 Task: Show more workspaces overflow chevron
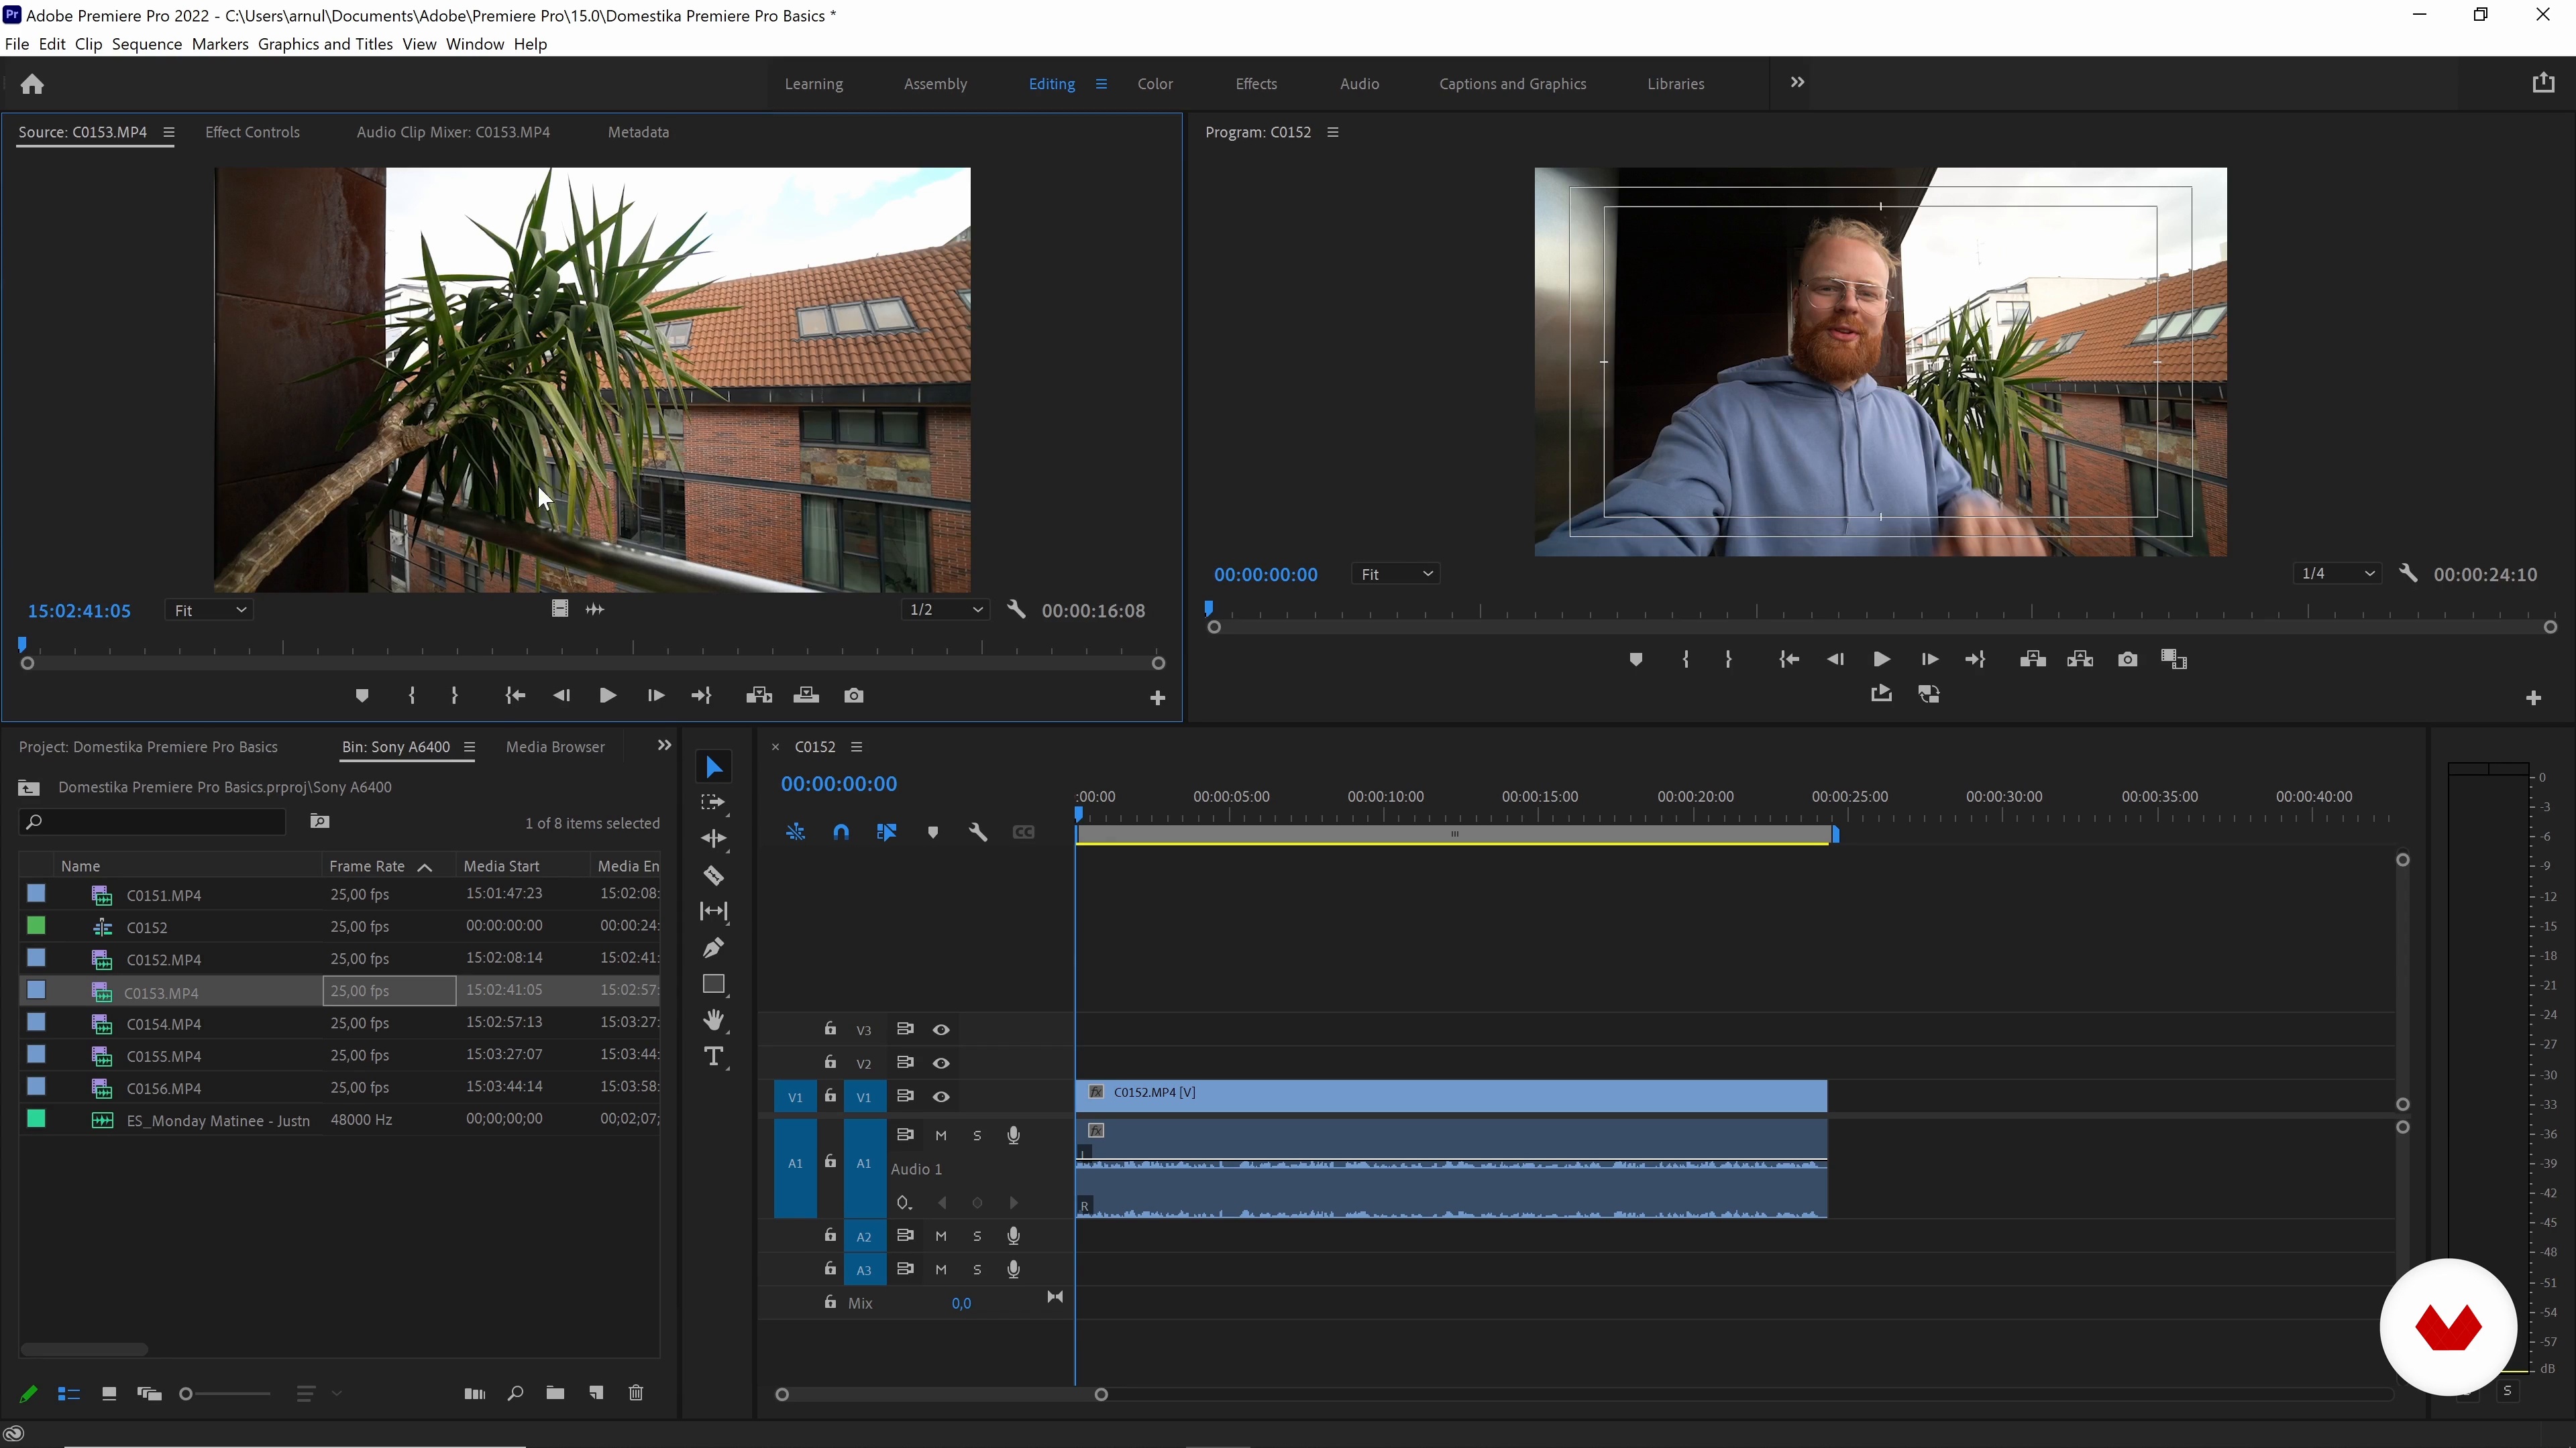click(1797, 83)
